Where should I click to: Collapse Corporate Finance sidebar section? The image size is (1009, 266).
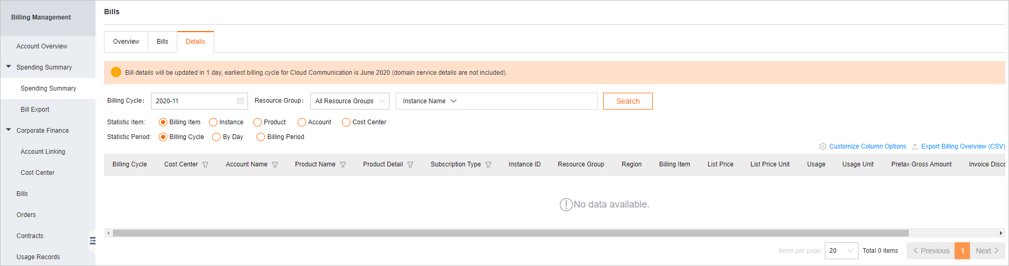click(8, 130)
